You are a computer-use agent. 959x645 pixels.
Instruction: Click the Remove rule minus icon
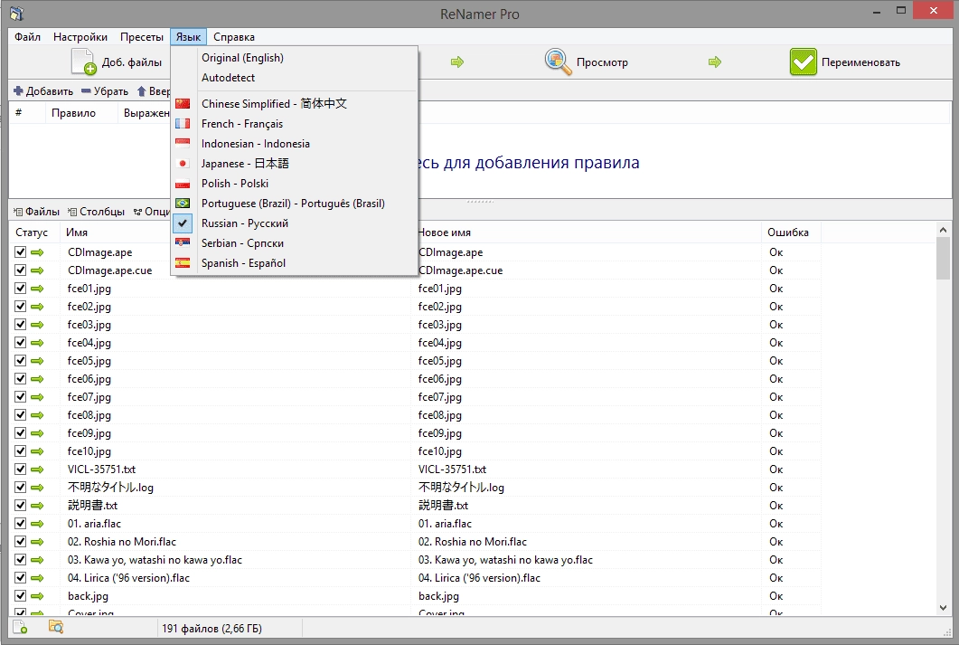[x=86, y=91]
